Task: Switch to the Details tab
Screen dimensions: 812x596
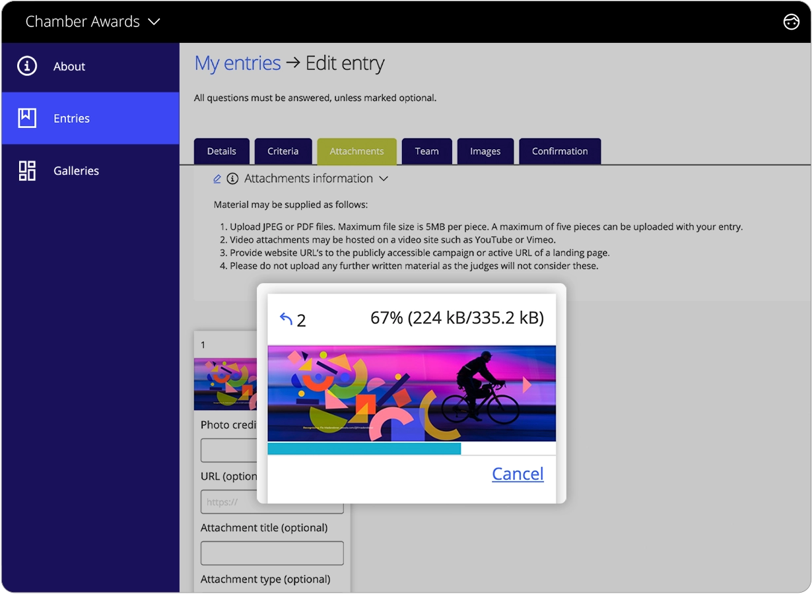Action: 221,151
